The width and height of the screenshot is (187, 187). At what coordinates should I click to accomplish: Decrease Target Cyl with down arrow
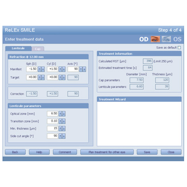pyautogui.click(x=64, y=77)
